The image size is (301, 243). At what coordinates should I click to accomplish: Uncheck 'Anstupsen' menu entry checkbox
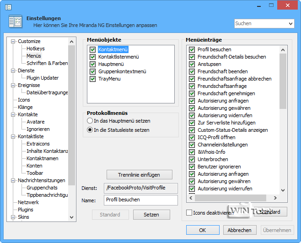[192, 64]
